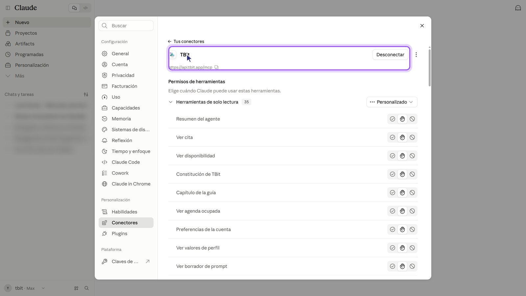Set Ver disponibilidad to needs approval
This screenshot has height=296, width=526.
[x=402, y=156]
